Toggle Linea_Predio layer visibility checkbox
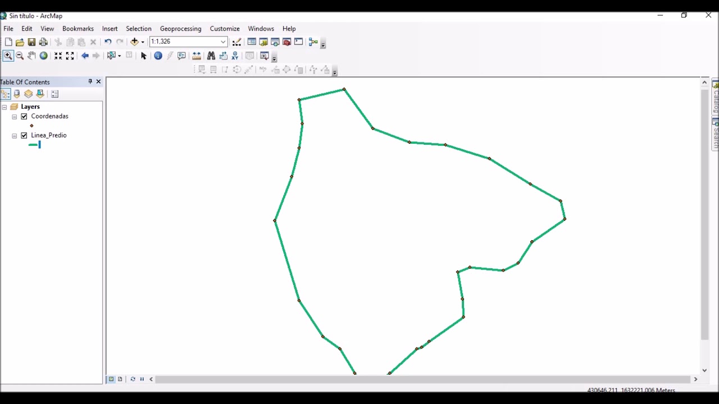719x404 pixels. pyautogui.click(x=24, y=135)
